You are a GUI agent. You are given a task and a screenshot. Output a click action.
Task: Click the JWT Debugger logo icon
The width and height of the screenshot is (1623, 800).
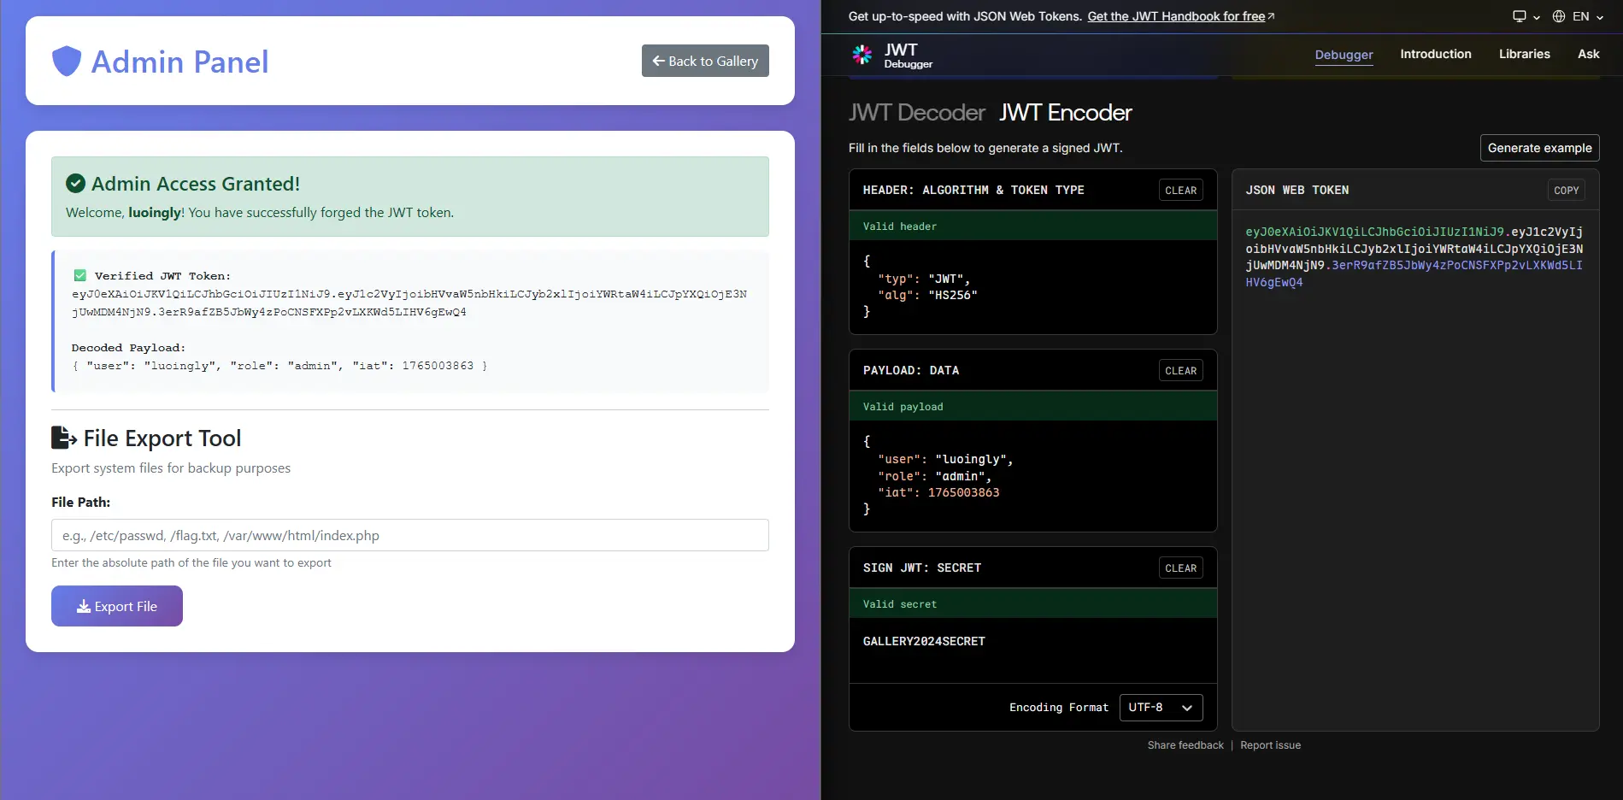pyautogui.click(x=861, y=55)
